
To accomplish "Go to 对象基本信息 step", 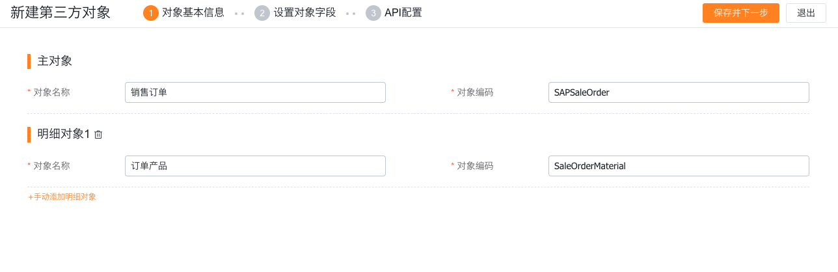I will pyautogui.click(x=193, y=12).
